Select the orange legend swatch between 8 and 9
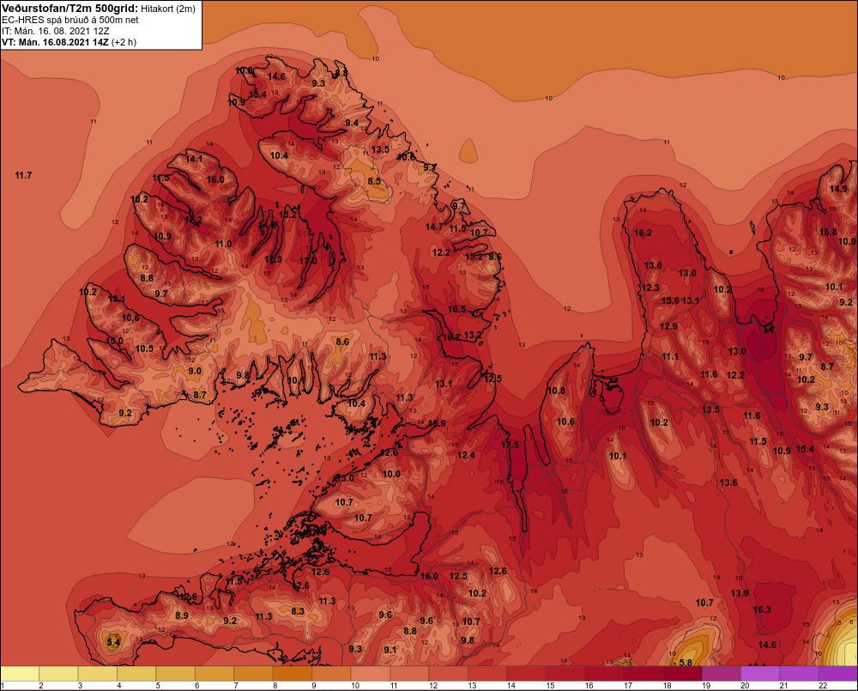Viewport: 858px width, 691px height. (293, 674)
